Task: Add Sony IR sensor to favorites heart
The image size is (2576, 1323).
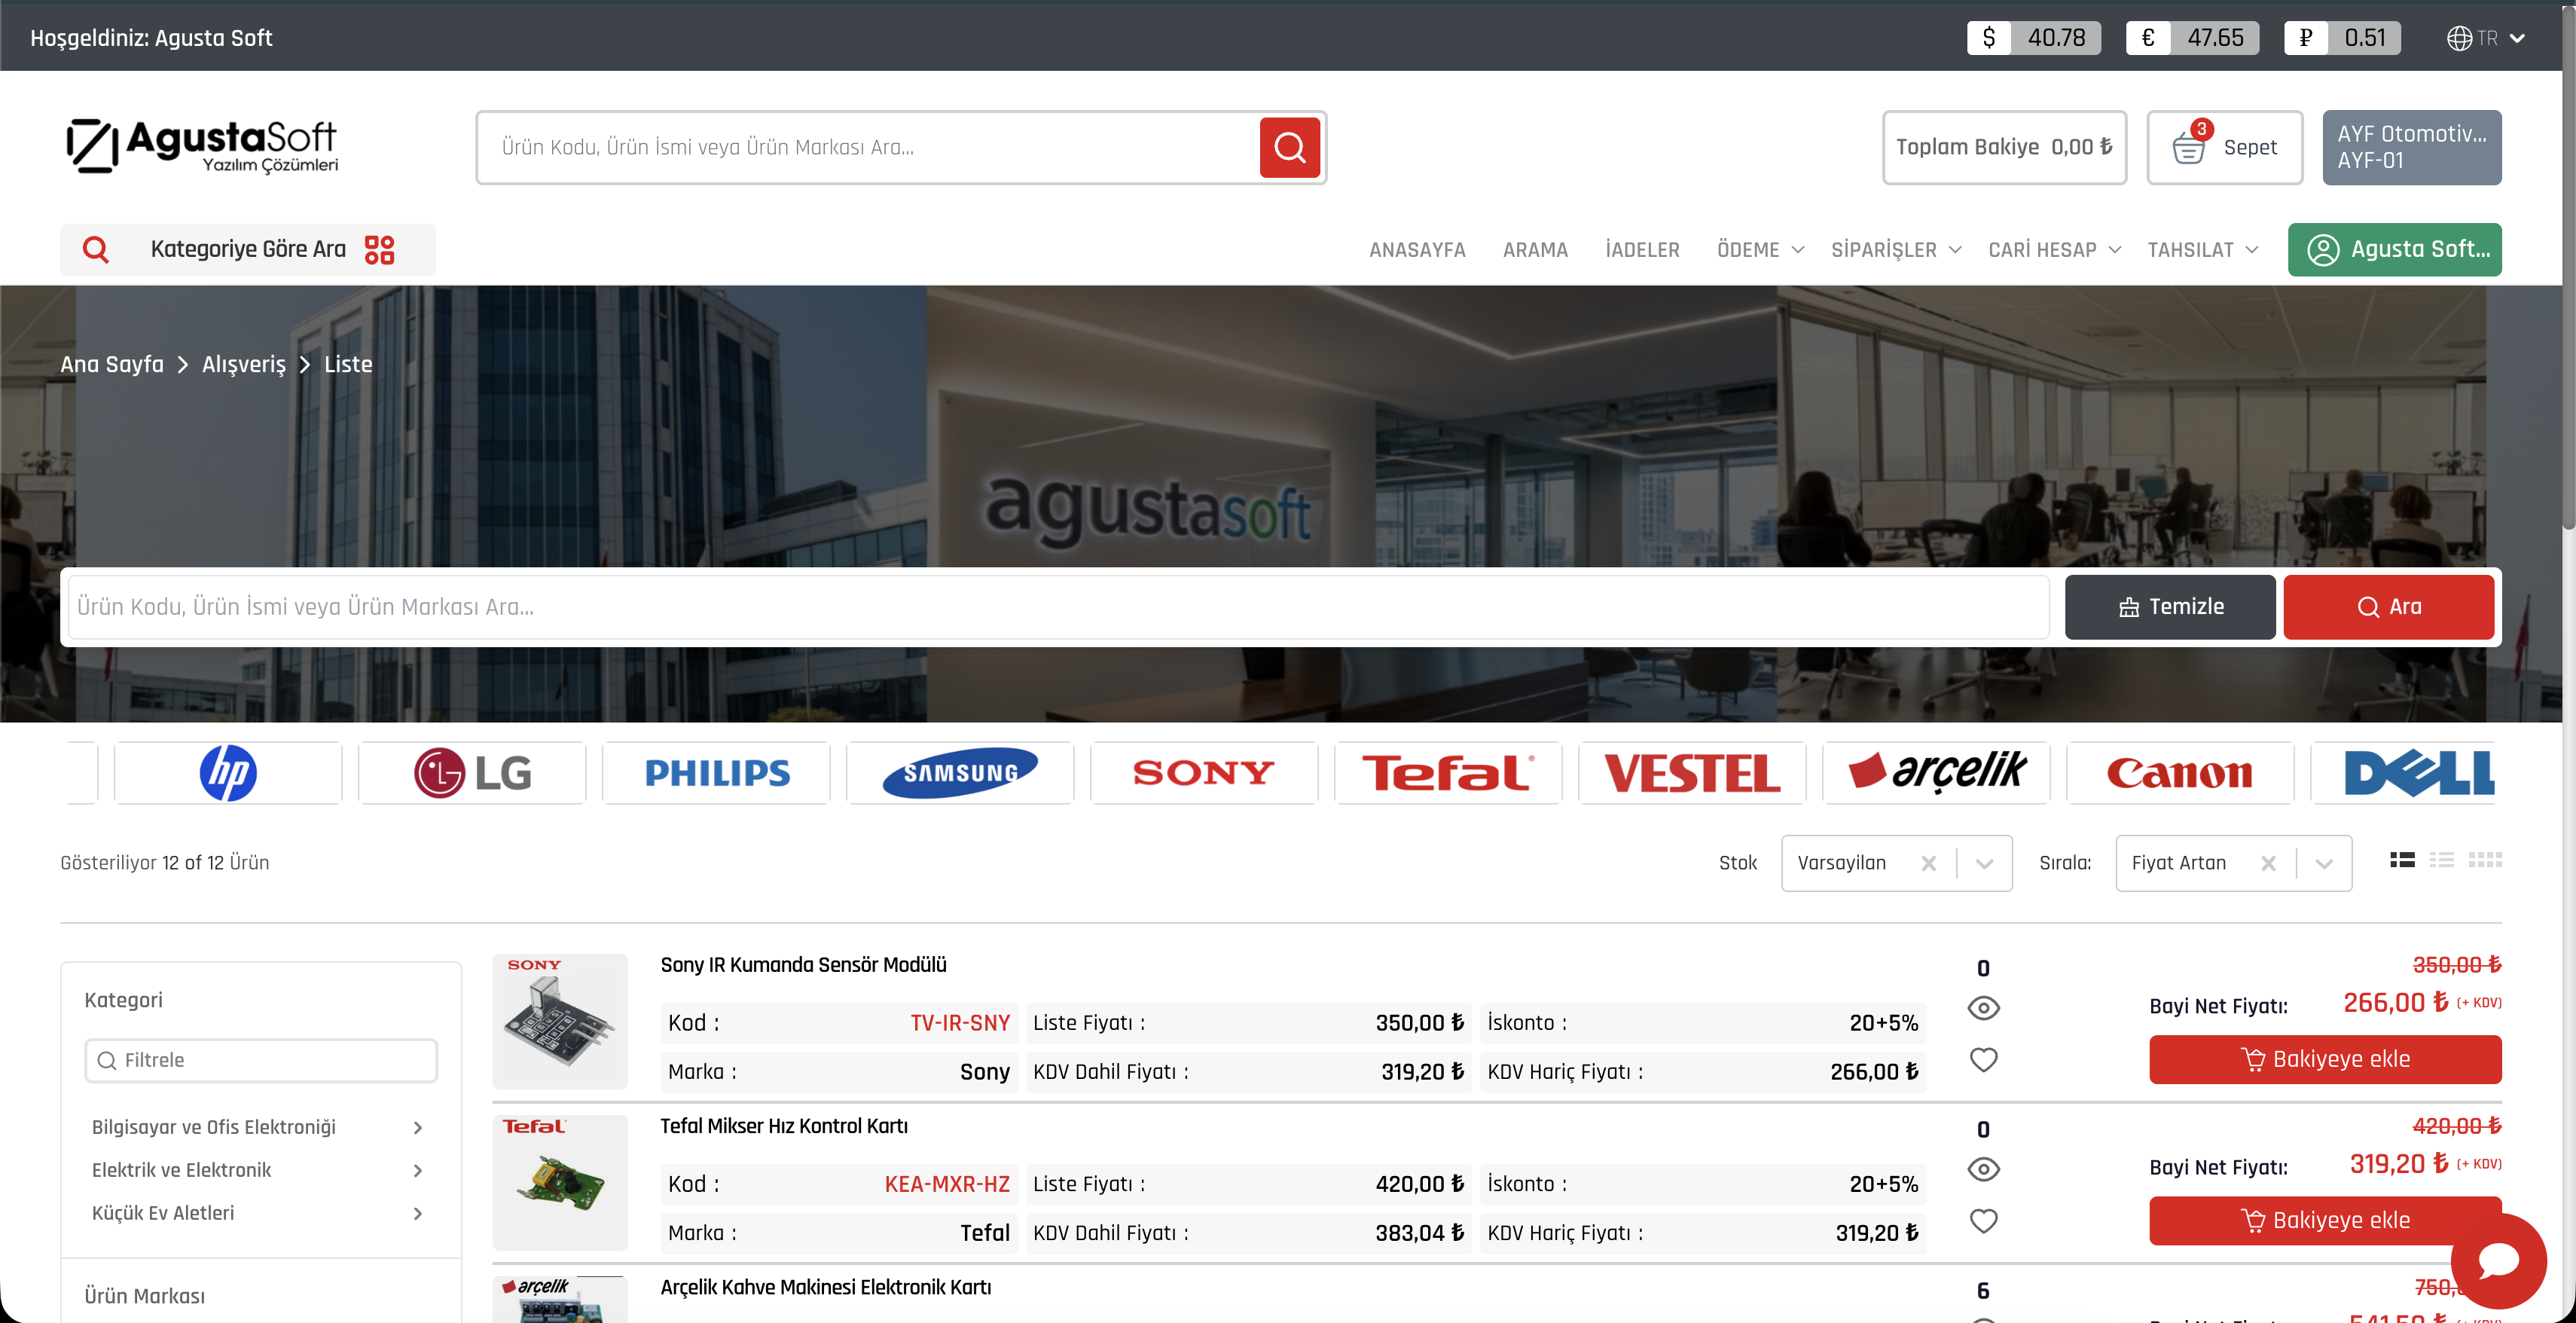Action: pyautogui.click(x=1983, y=1060)
